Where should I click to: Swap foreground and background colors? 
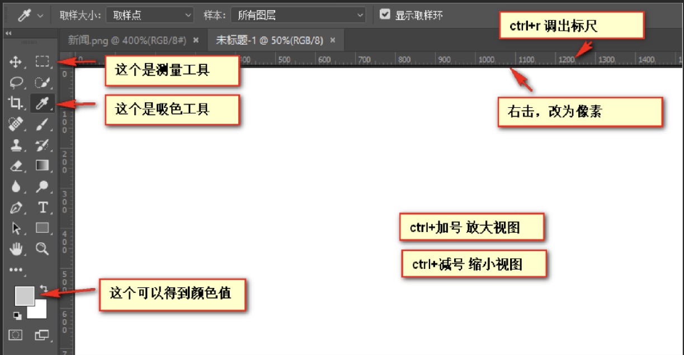(44, 288)
